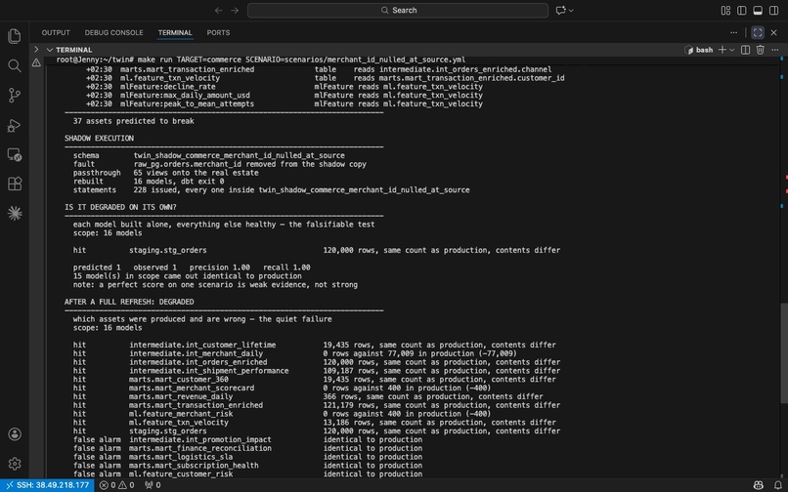
Task: Open the Copilot status icon
Action: click(x=759, y=485)
